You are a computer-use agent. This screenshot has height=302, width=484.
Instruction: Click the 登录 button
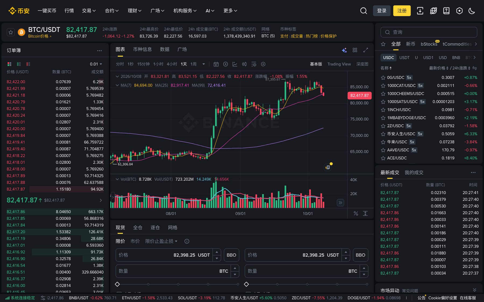pyautogui.click(x=382, y=11)
